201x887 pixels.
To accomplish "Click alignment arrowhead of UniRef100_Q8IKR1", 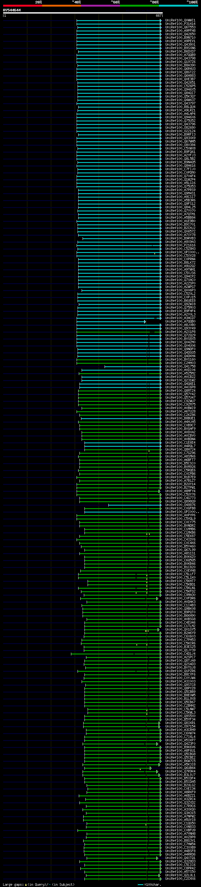I will pyautogui.click(x=160, y=723).
